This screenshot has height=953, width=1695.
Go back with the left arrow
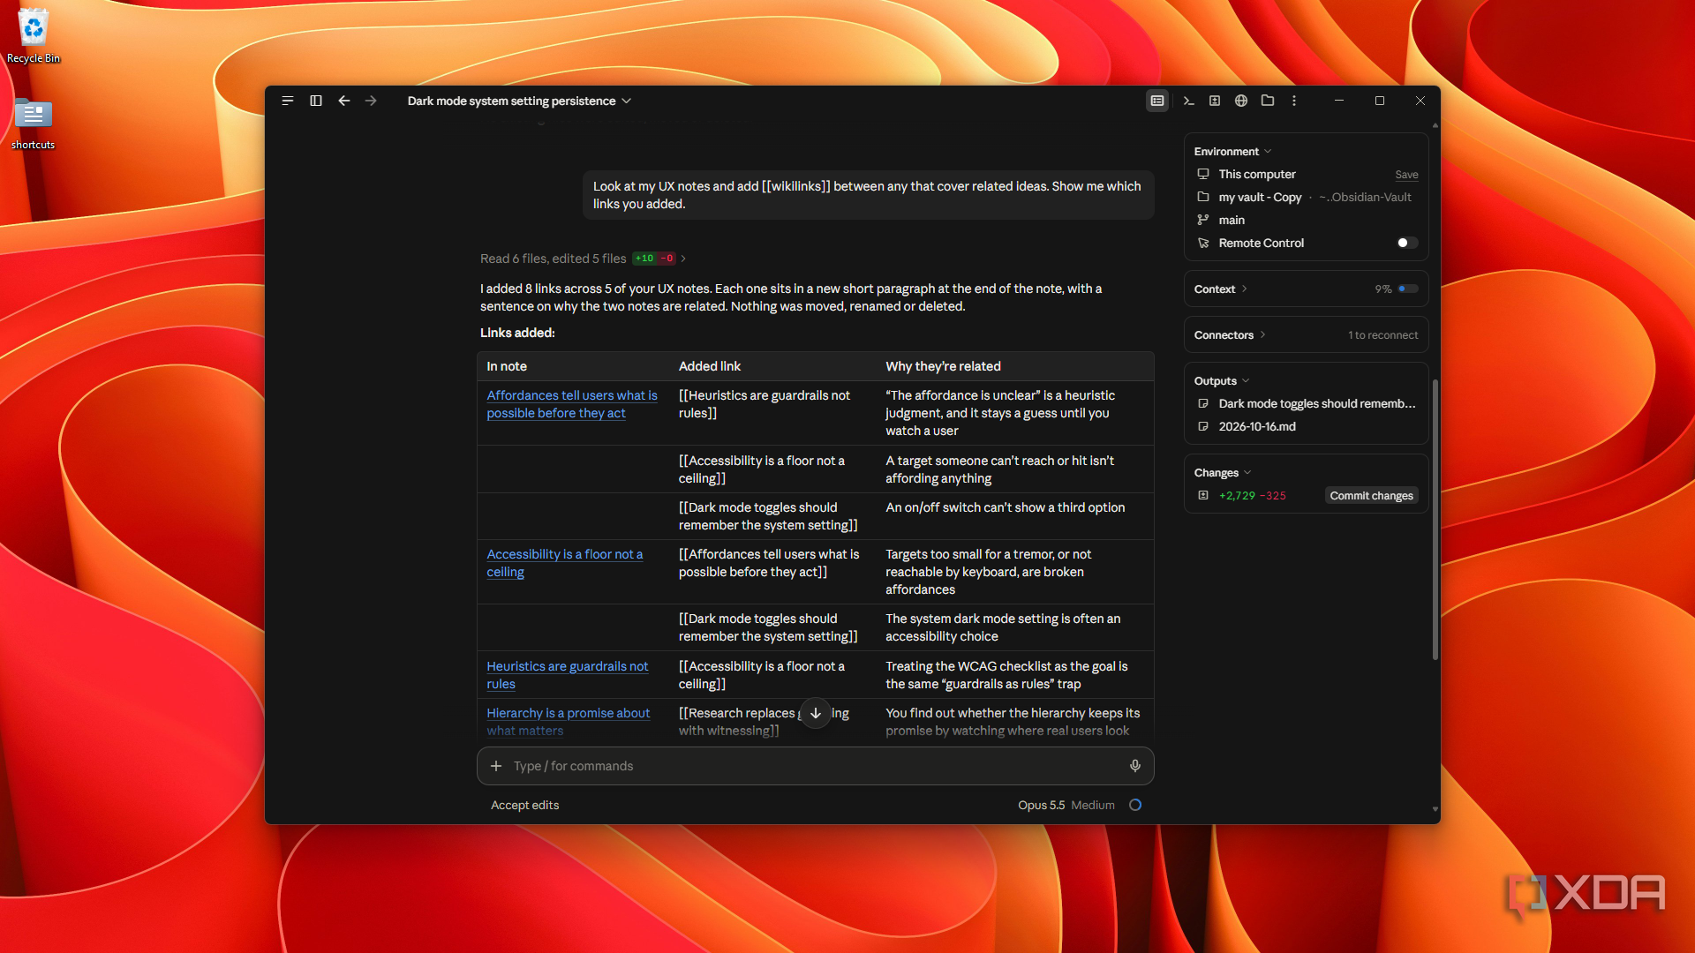click(x=344, y=101)
